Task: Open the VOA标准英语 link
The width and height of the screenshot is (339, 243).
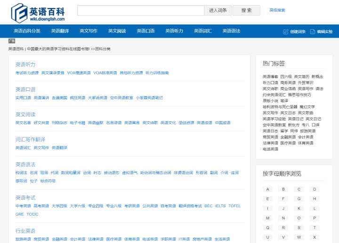Action: tap(105, 73)
